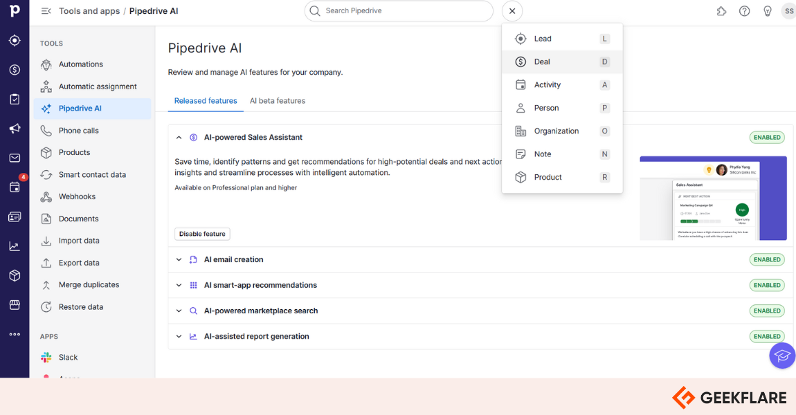Click the Search Pipedrive field
796x415 pixels.
(x=399, y=10)
